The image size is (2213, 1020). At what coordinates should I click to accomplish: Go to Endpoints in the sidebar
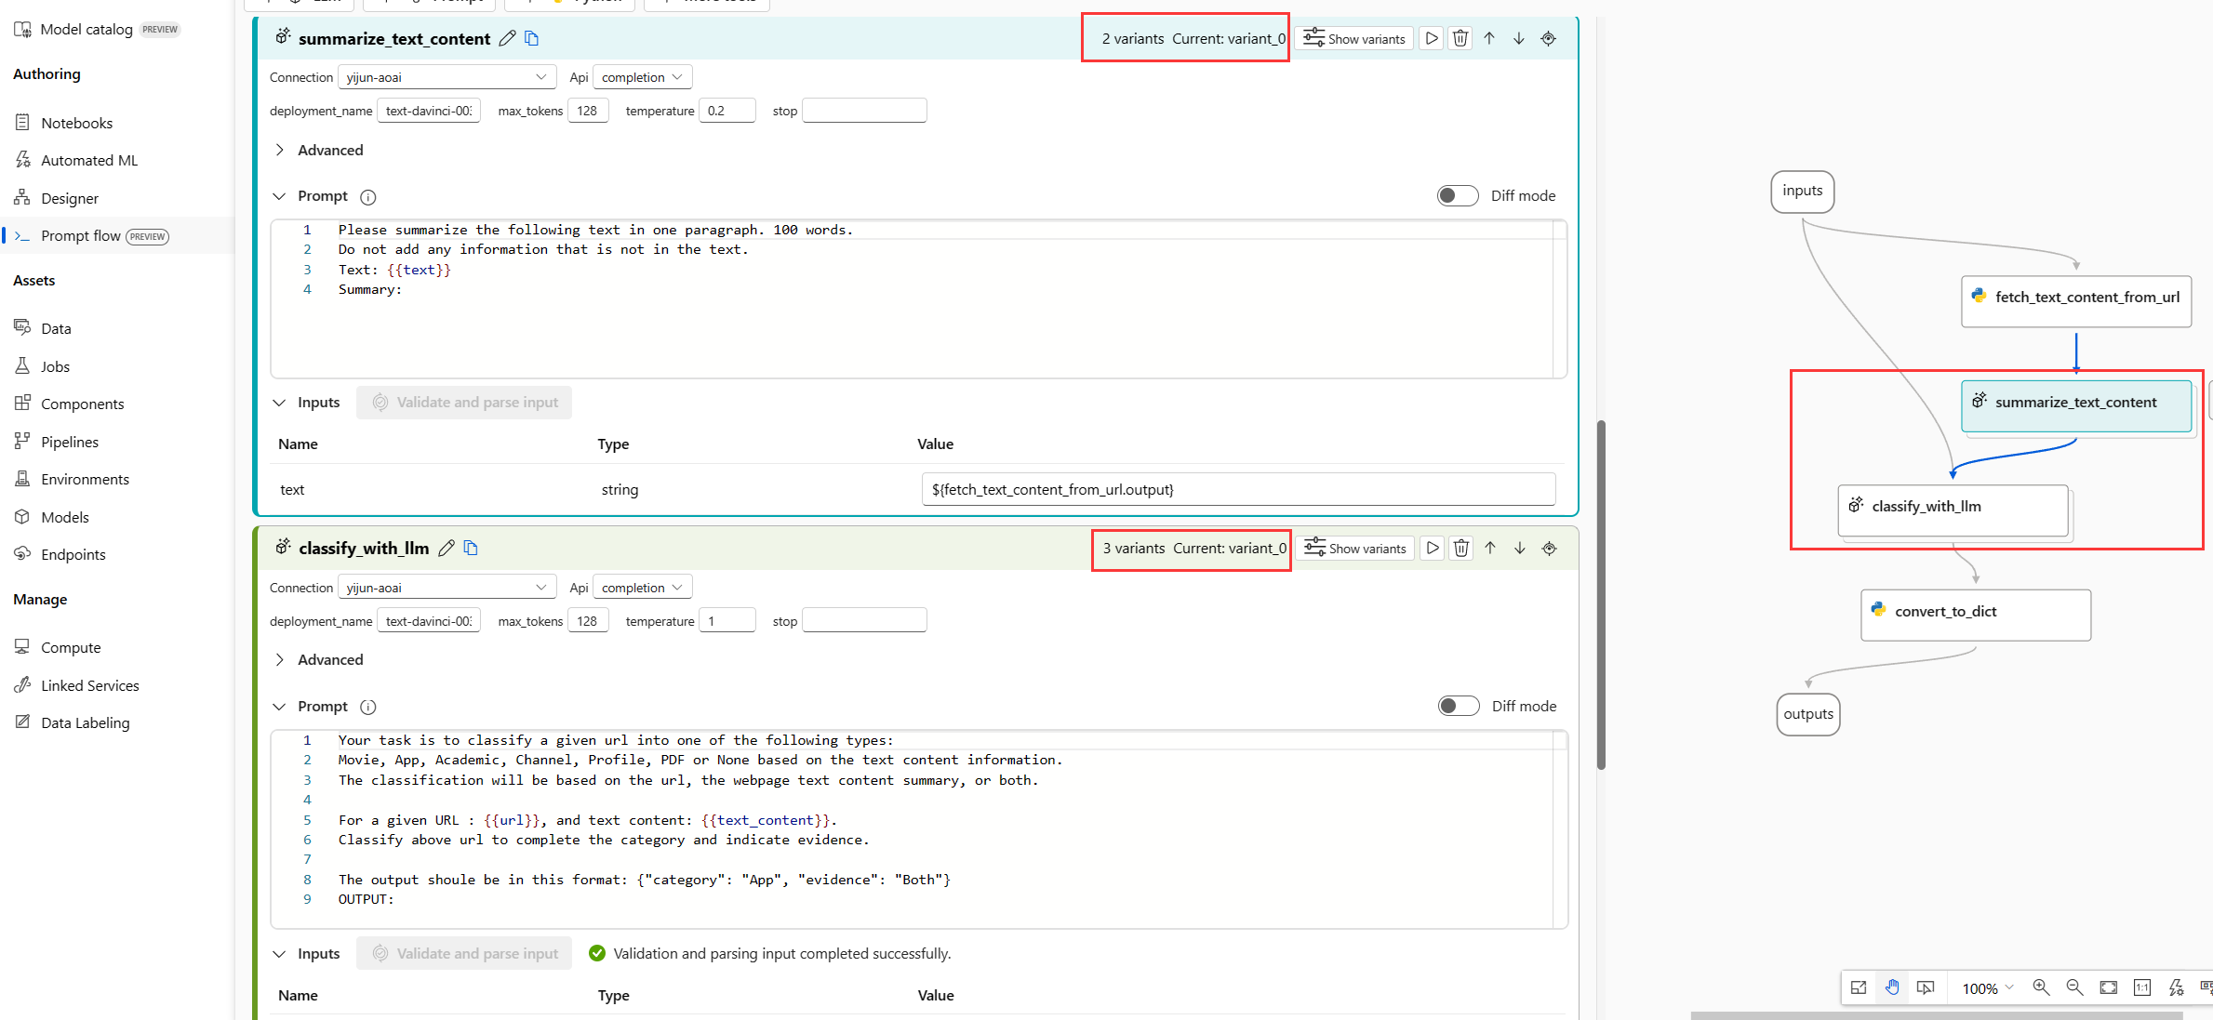tap(73, 554)
